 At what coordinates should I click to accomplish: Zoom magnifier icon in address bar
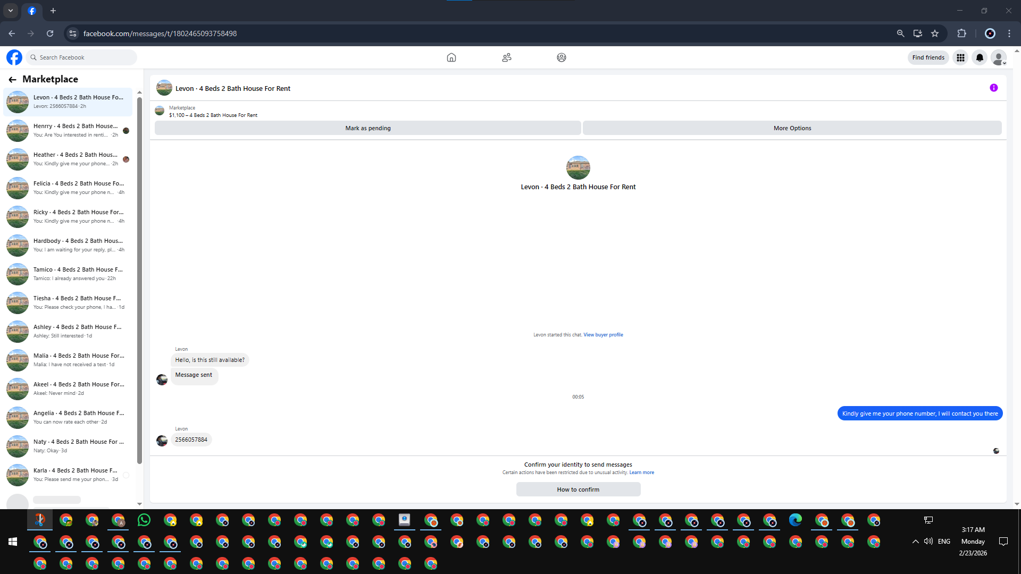point(900,33)
